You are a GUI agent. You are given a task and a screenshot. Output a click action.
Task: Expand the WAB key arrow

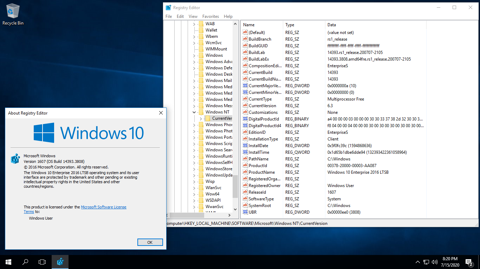pos(194,24)
